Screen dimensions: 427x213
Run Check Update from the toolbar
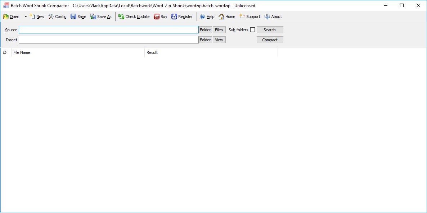tap(134, 17)
